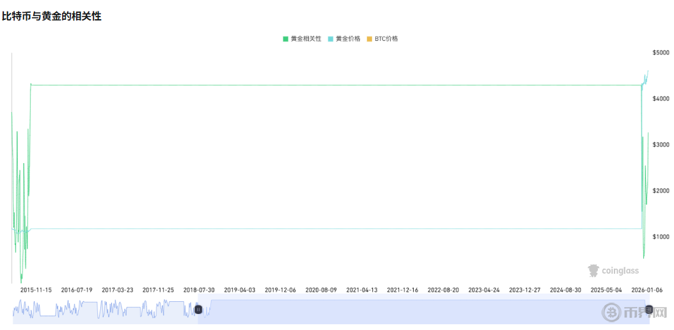Click the 2018-07-30 date axis label
This screenshot has width=674, height=330.
199,290
